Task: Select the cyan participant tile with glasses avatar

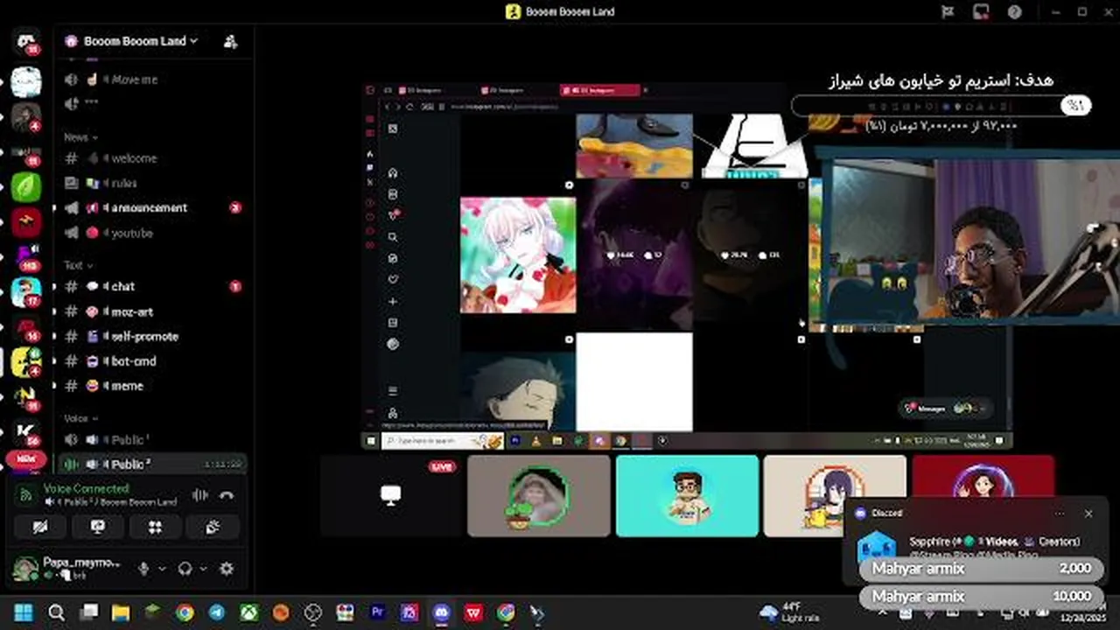Action: [687, 495]
